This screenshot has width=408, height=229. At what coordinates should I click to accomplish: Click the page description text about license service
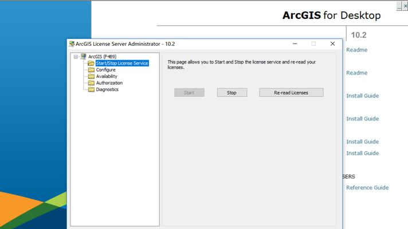(241, 65)
